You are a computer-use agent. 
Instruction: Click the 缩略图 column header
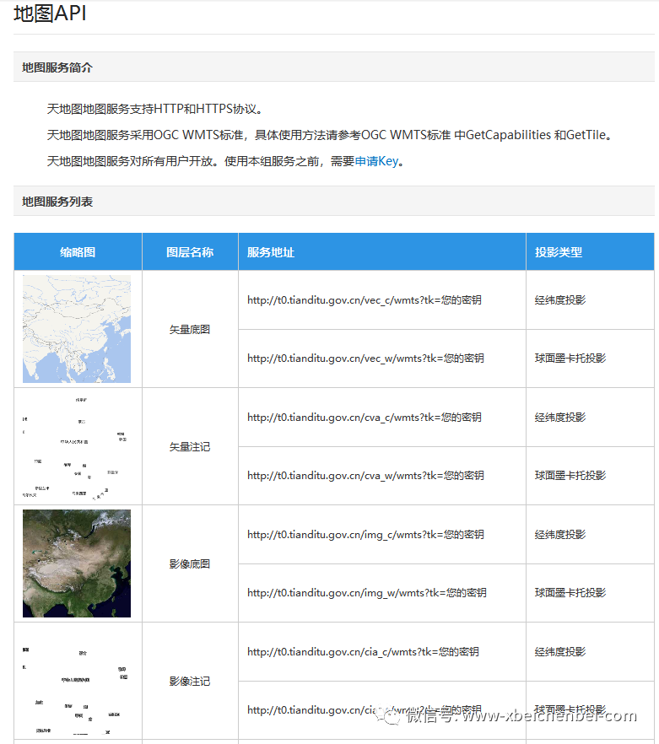pyautogui.click(x=78, y=252)
